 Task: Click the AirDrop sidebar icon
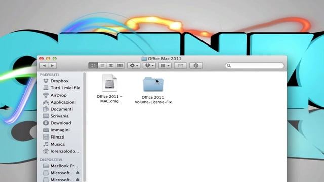[46, 95]
